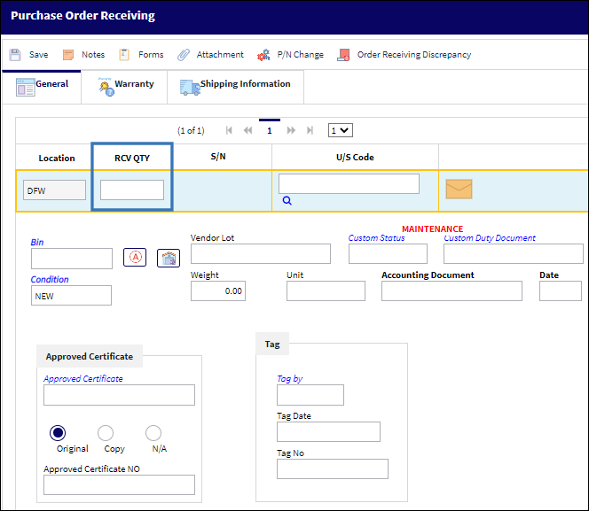Select the Original radio button
Image resolution: width=589 pixels, height=511 pixels.
[x=58, y=433]
